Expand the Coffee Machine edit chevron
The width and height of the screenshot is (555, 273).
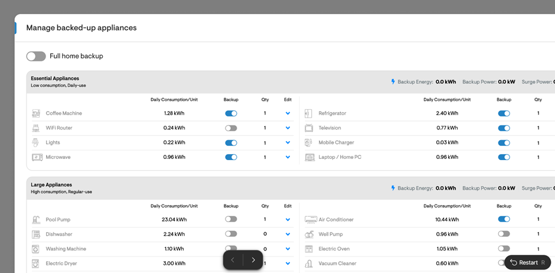click(288, 113)
